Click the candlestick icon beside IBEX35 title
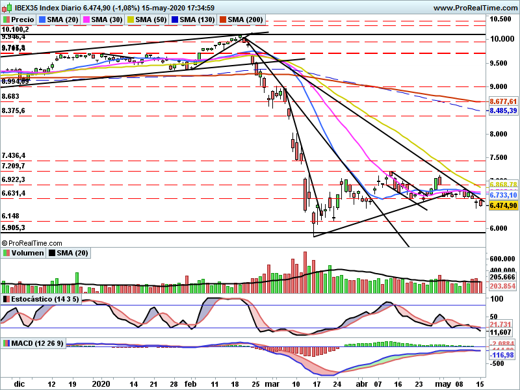 point(7,7)
